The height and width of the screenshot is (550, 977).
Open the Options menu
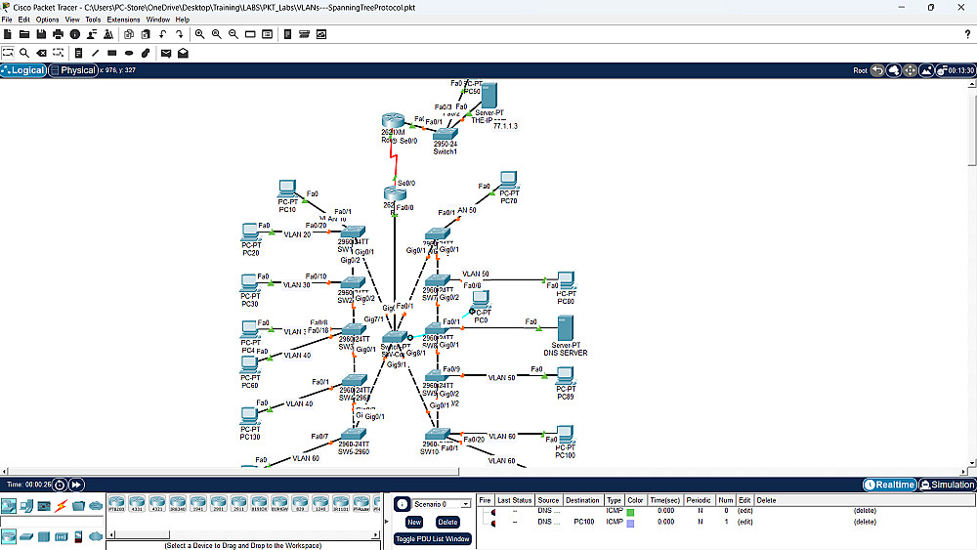coord(47,20)
